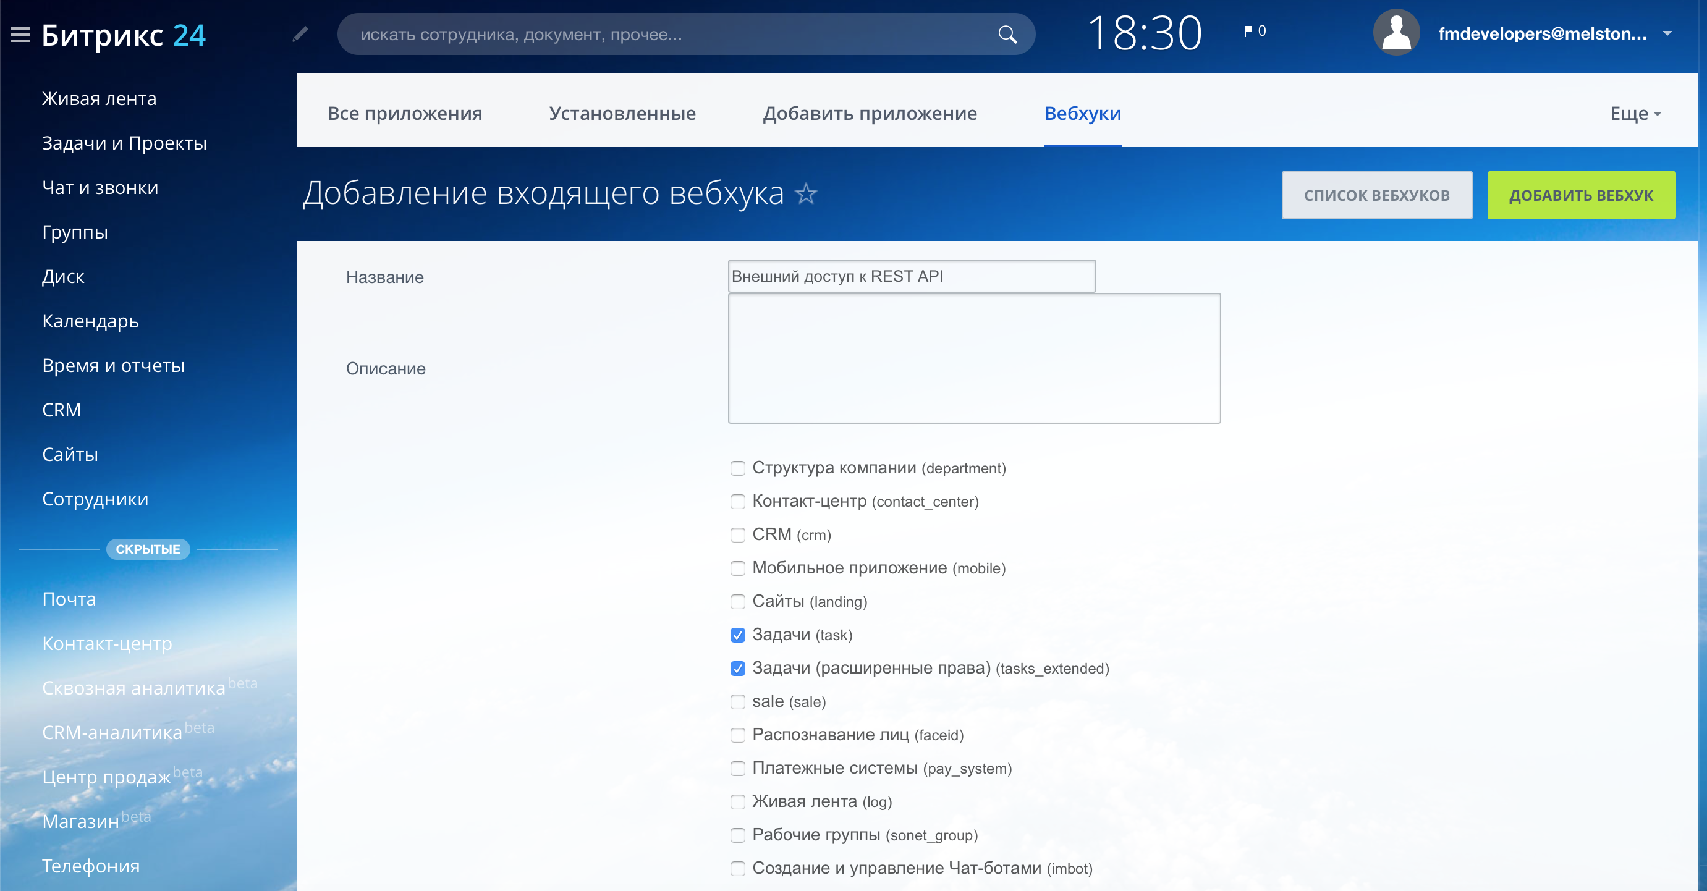Enable Сайты (landing) checkbox
The image size is (1707, 891).
tap(737, 601)
